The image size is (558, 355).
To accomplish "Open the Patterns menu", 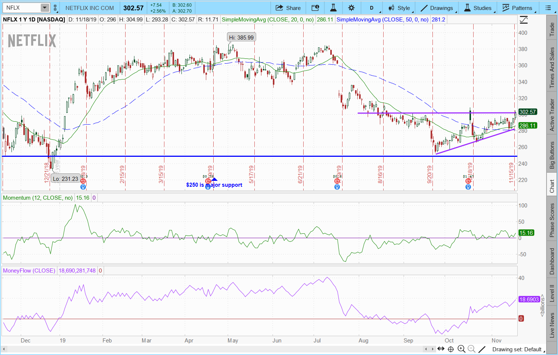I will [517, 8].
